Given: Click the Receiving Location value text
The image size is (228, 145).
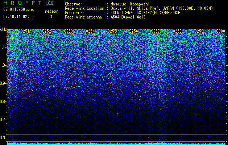Looking at the screenshot, I should 162,8.
